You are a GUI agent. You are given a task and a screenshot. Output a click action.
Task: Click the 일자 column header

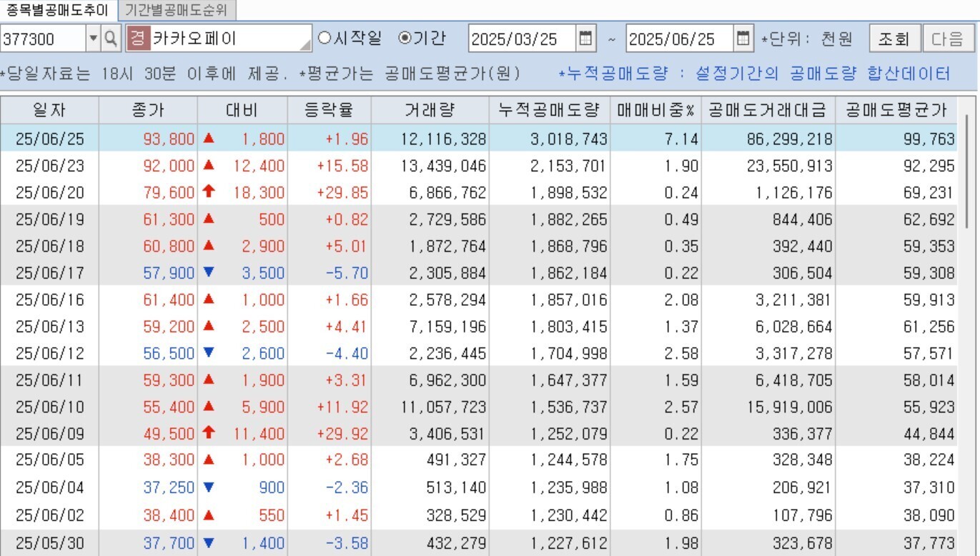pyautogui.click(x=49, y=110)
